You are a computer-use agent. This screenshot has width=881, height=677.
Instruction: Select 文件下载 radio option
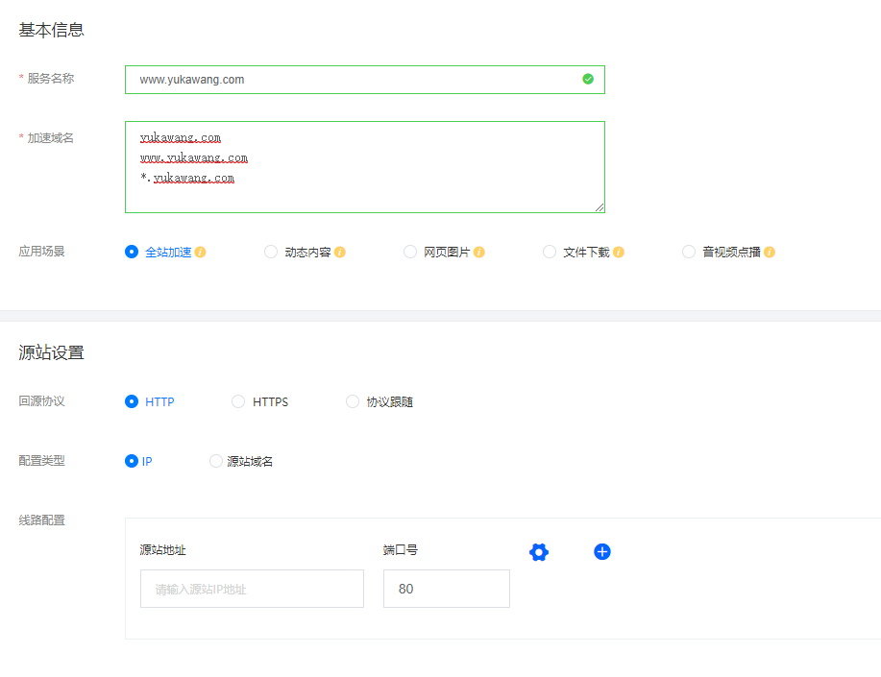pos(550,252)
